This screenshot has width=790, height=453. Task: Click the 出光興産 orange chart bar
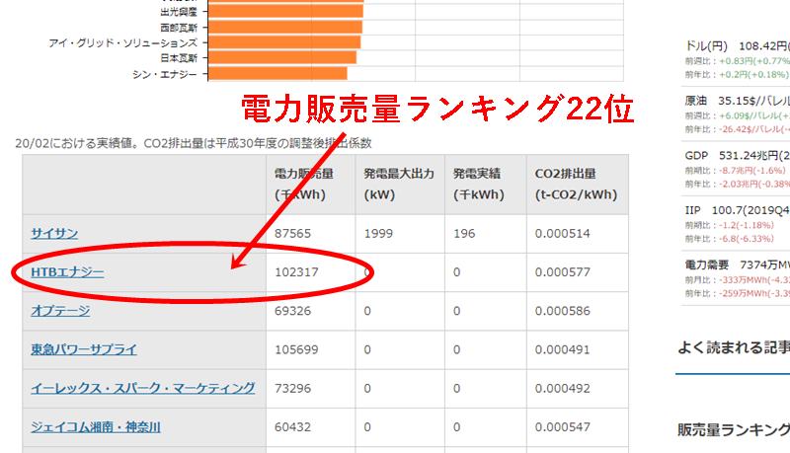(x=285, y=11)
